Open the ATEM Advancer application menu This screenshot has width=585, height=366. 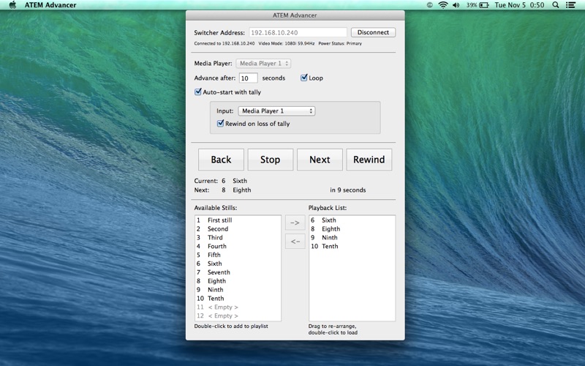50,5
